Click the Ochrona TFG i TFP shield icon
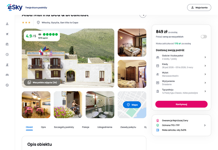 158,125
